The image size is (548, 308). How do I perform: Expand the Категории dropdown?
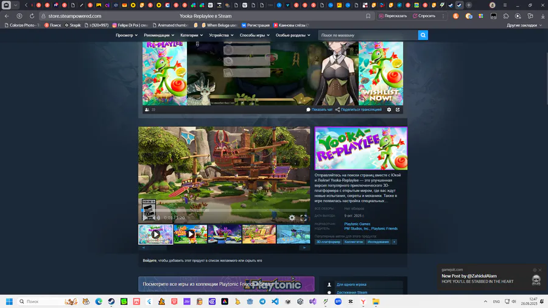click(192, 35)
